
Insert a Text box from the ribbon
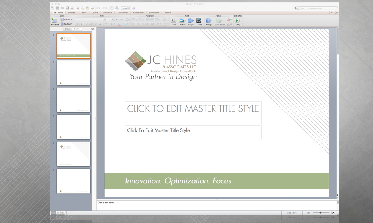(x=174, y=21)
